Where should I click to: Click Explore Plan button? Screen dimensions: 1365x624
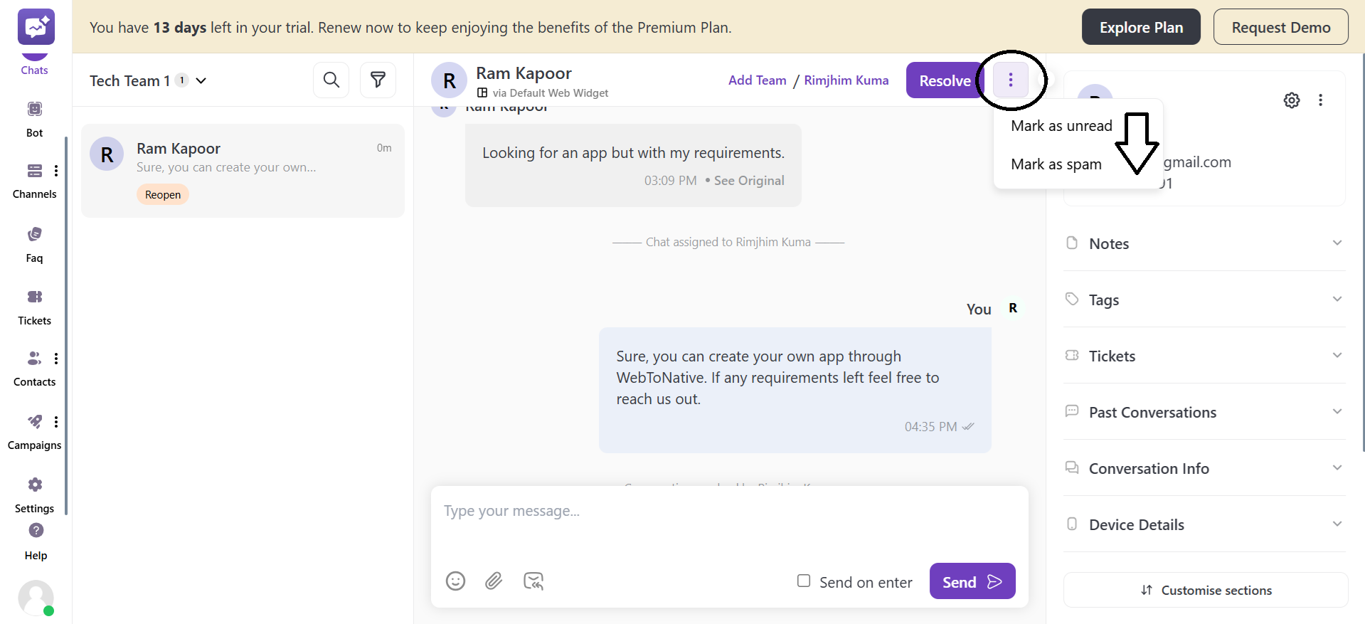pyautogui.click(x=1141, y=27)
